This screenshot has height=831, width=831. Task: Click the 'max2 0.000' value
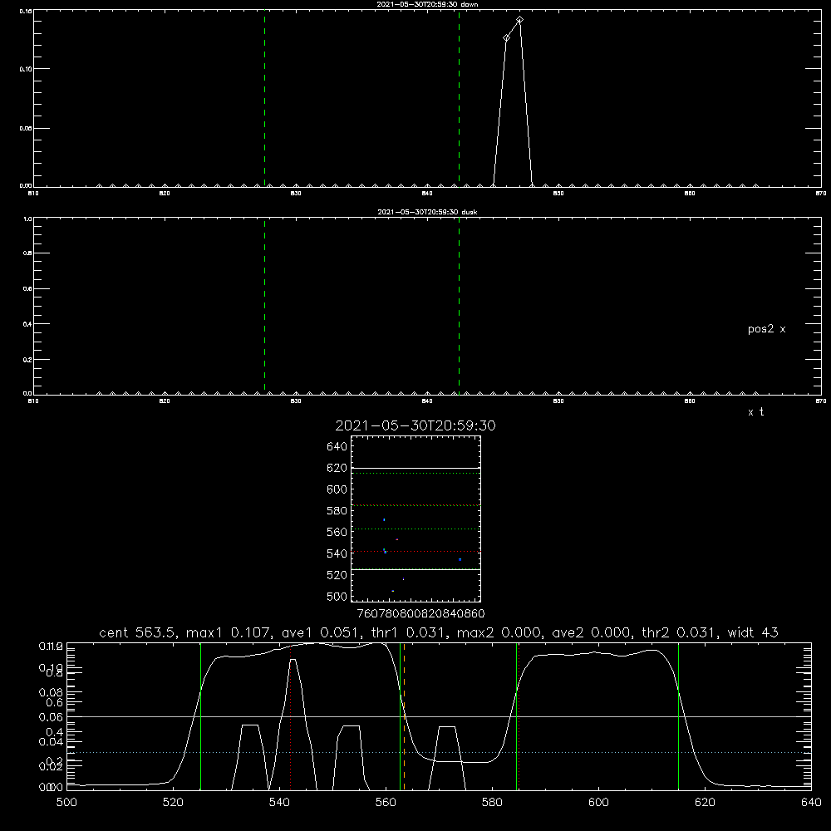pos(499,632)
